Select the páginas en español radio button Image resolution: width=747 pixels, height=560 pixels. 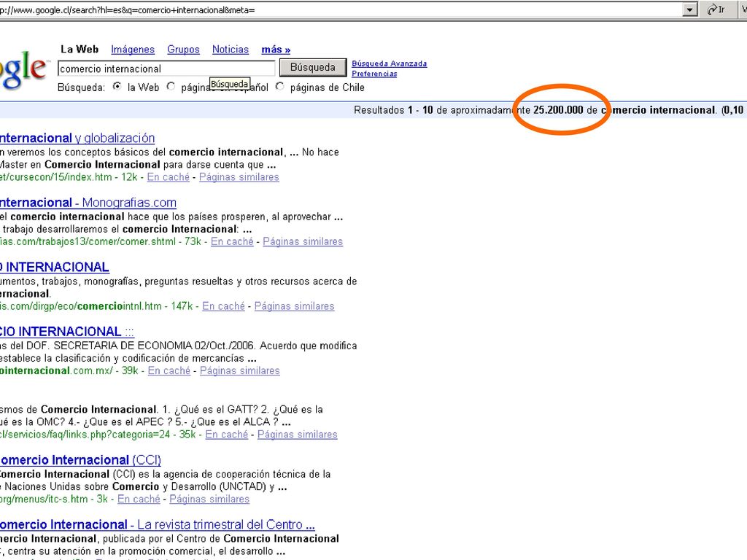[171, 87]
